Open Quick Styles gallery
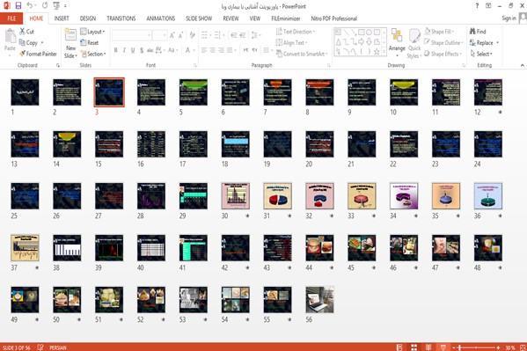 click(414, 43)
